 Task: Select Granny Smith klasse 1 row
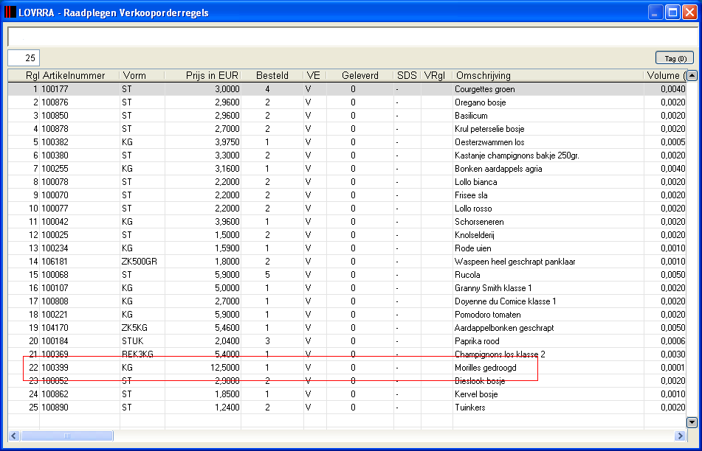click(x=347, y=288)
